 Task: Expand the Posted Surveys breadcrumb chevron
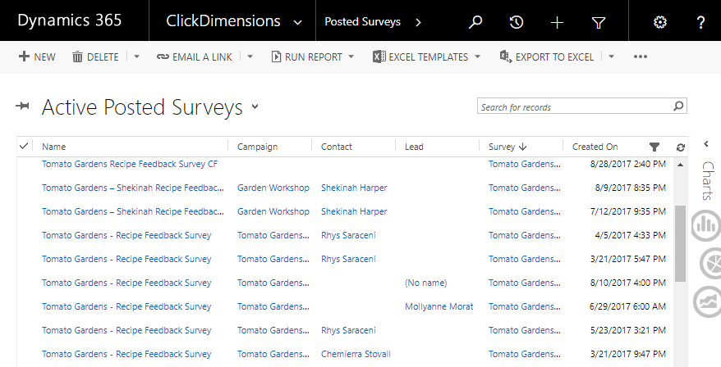pyautogui.click(x=418, y=22)
